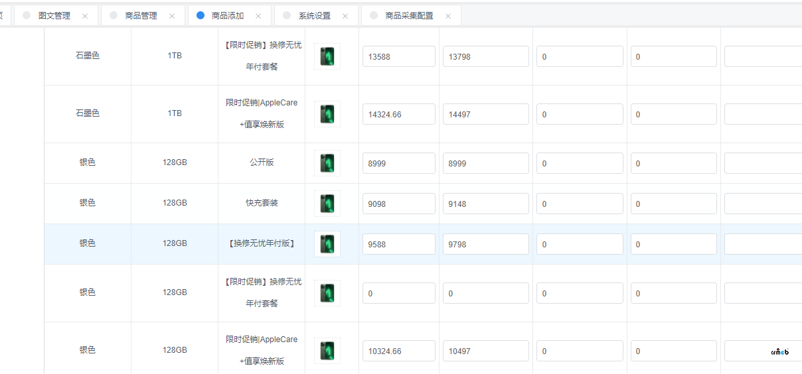
Task: Close the 商品管理 tab
Action: pos(172,16)
